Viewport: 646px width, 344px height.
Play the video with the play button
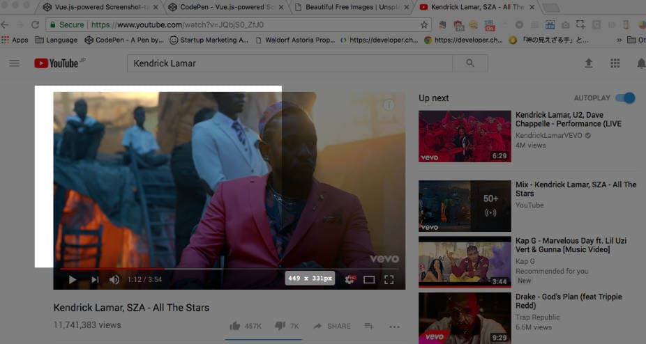(x=73, y=280)
